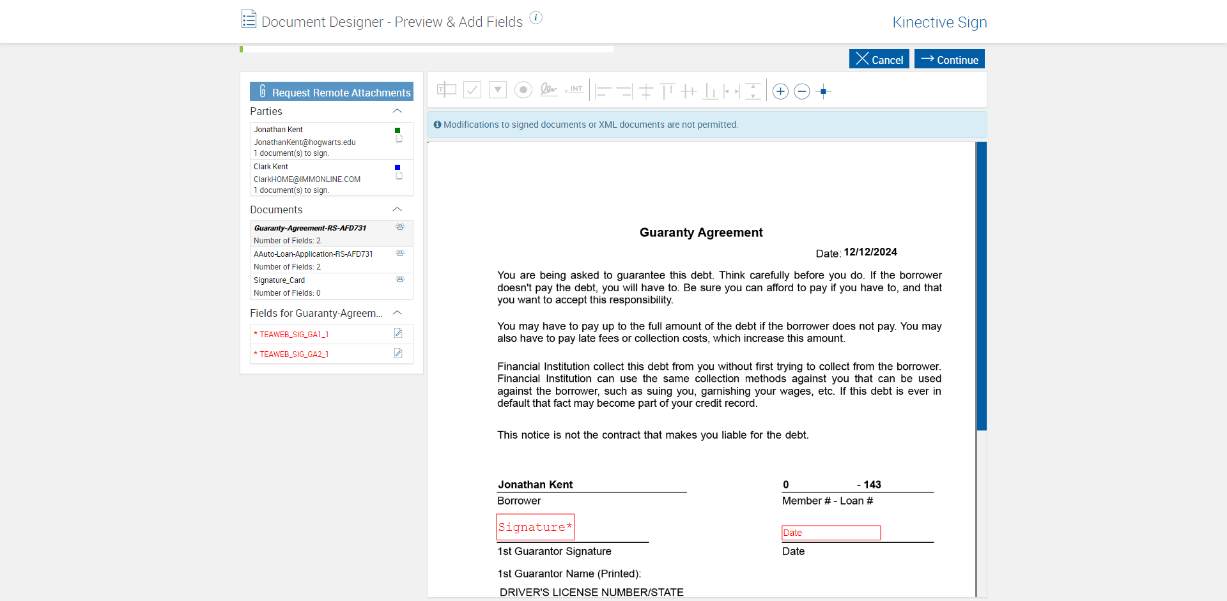The height and width of the screenshot is (601, 1227).
Task: Align selected fields to vertical middle
Action: pos(689,91)
